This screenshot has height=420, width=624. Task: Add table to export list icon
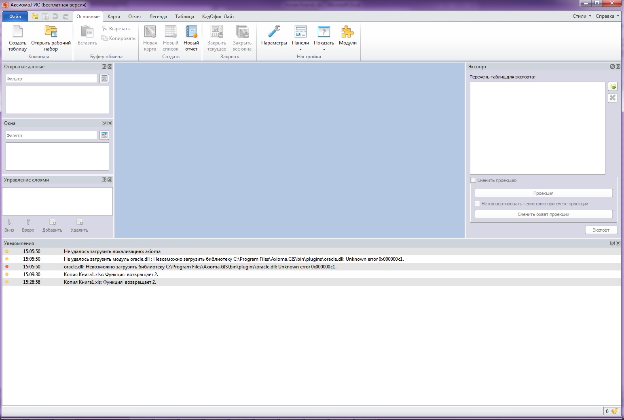613,87
